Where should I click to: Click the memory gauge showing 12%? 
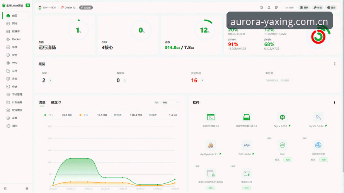click(x=205, y=30)
